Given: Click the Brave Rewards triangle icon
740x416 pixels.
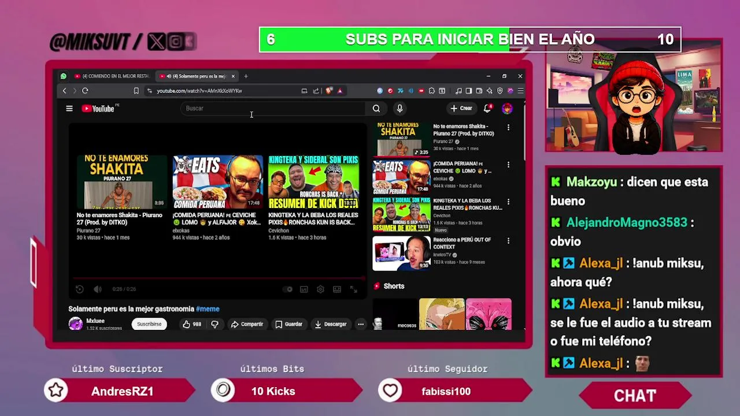Looking at the screenshot, I should pyautogui.click(x=340, y=91).
